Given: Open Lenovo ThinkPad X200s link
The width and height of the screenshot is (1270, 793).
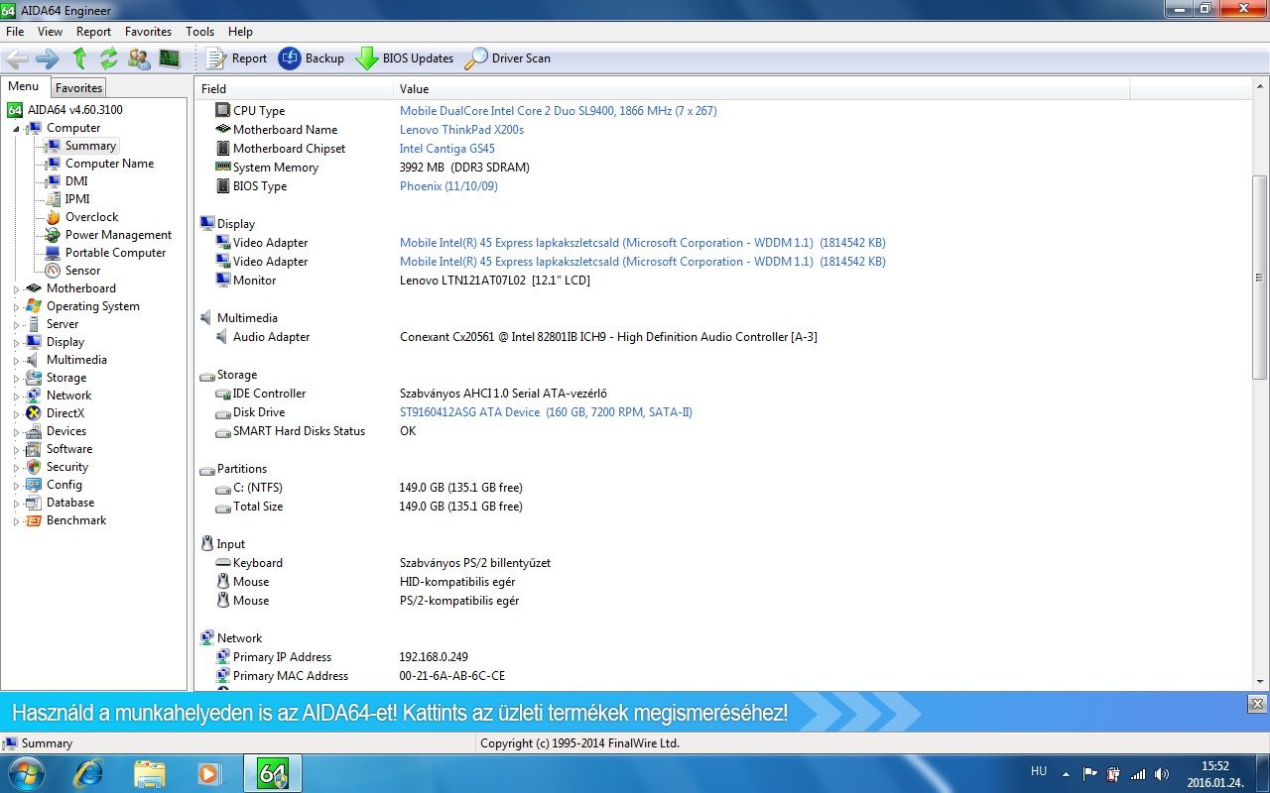Looking at the screenshot, I should pos(461,130).
